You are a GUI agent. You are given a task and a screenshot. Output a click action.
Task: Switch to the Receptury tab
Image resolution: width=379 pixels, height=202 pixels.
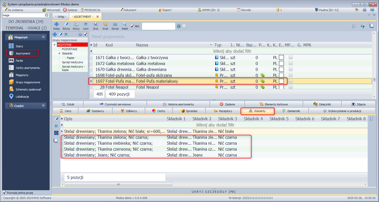coord(223,111)
